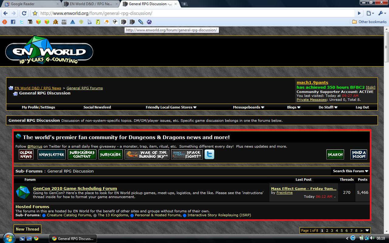Open the mach1.9pants username link
Screen dimensions: 389x243
pyautogui.click(x=312, y=82)
